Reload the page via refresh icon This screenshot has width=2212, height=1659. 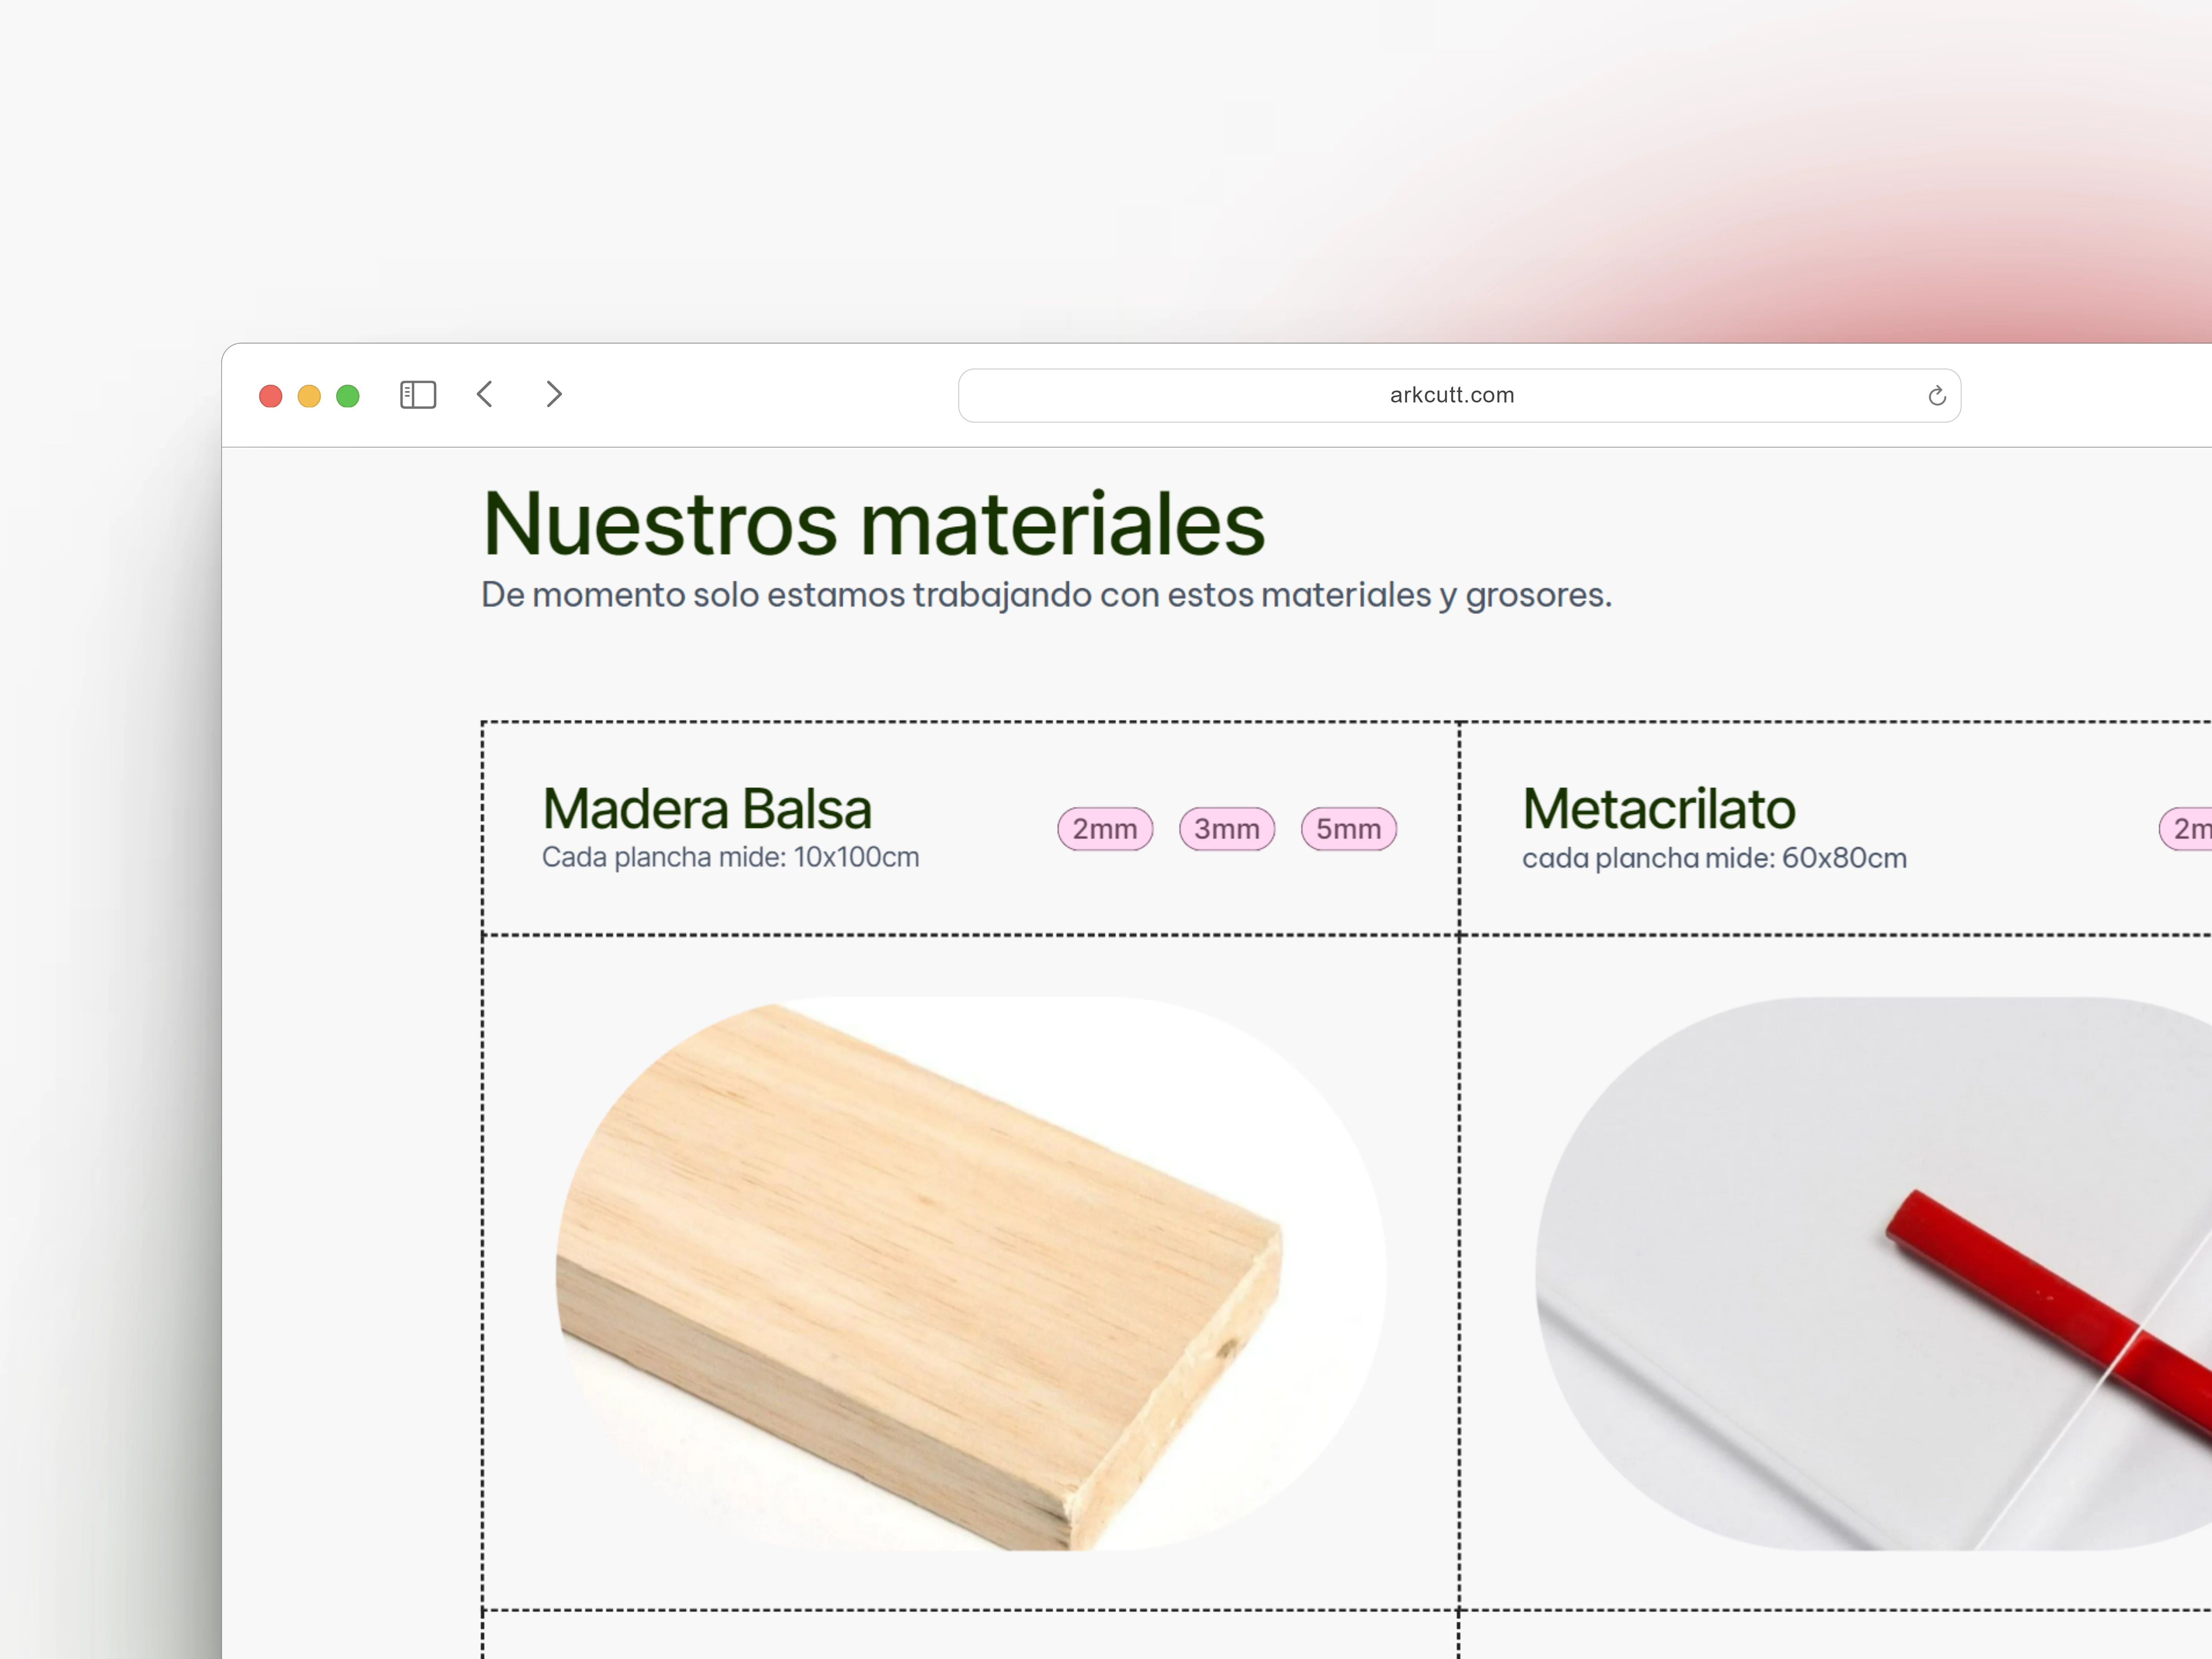click(1937, 396)
